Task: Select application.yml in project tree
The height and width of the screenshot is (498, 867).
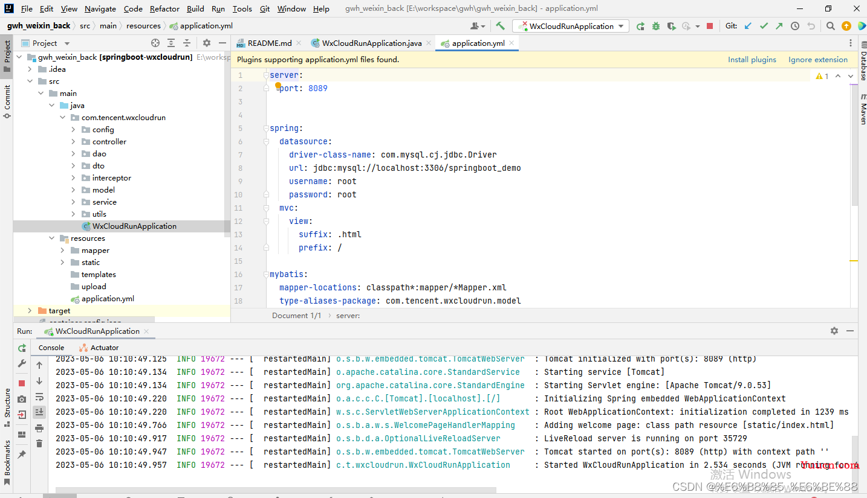Action: 108,299
